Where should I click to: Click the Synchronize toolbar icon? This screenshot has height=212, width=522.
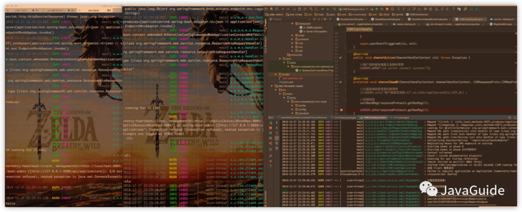coord(276,9)
